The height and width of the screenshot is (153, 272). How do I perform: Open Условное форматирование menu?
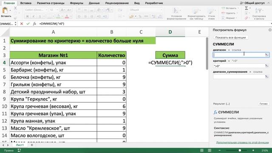[176, 14]
